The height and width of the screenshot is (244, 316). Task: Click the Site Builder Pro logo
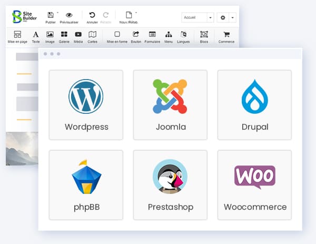pyautogui.click(x=25, y=16)
